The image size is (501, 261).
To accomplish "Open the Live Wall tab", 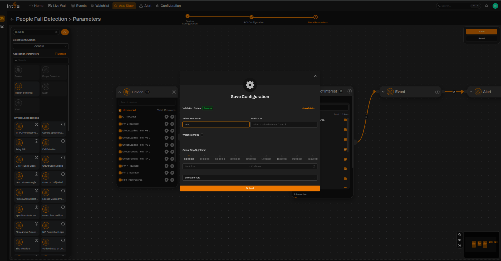I will point(57,6).
